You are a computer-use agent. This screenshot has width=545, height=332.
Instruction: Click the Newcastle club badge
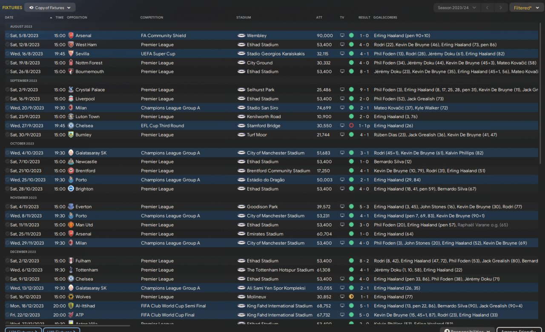coord(71,162)
